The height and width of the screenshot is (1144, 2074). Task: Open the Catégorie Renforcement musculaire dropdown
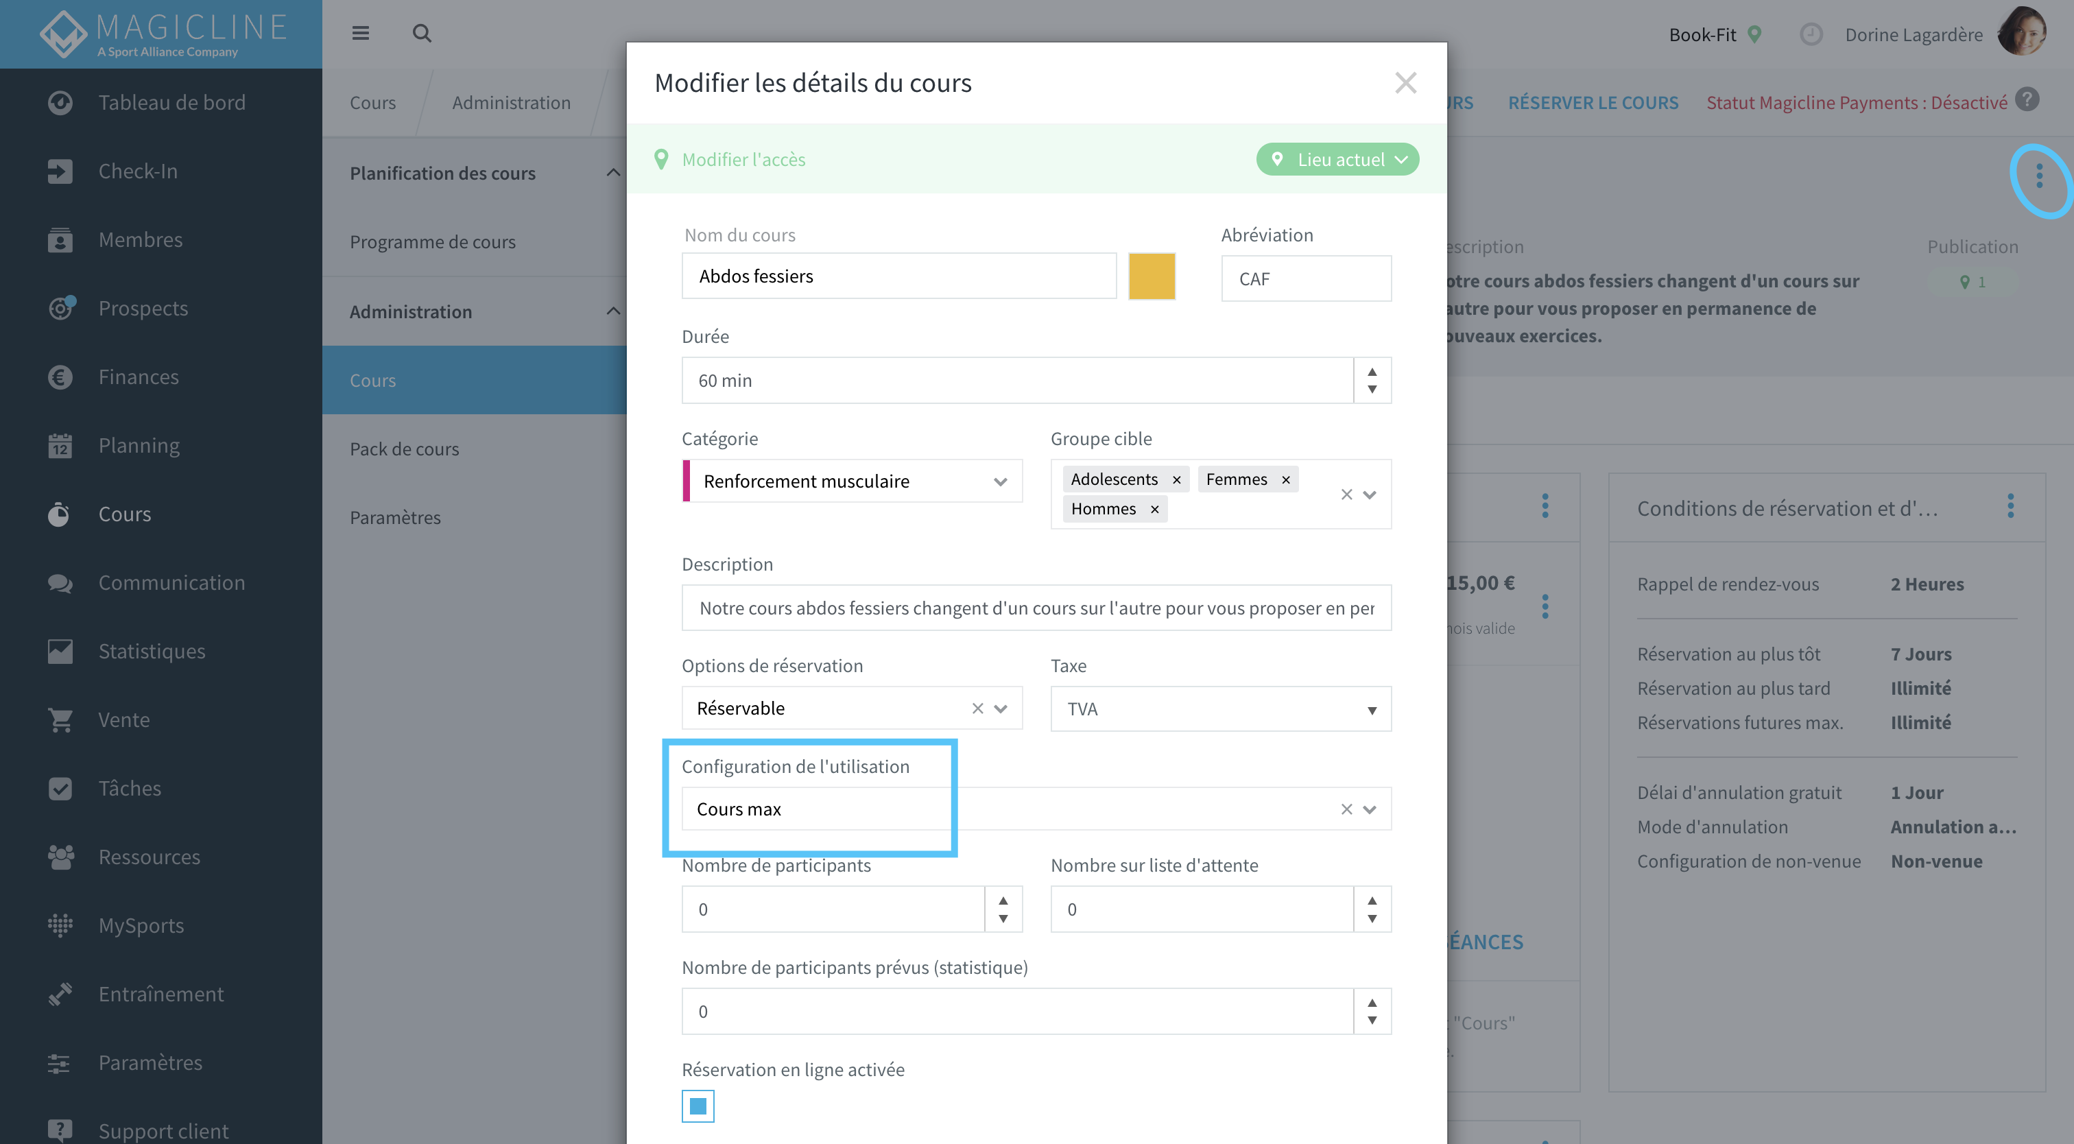[x=852, y=481]
